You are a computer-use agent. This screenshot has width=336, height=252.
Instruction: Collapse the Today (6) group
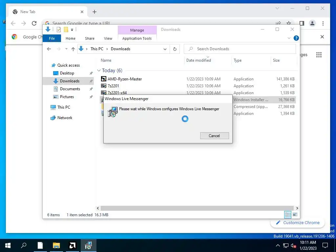tap(99, 71)
